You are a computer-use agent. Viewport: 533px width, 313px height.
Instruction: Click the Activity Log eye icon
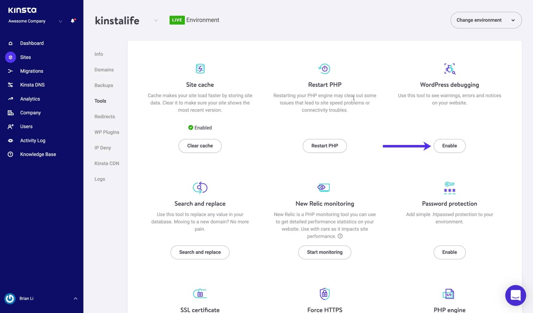pyautogui.click(x=10, y=141)
